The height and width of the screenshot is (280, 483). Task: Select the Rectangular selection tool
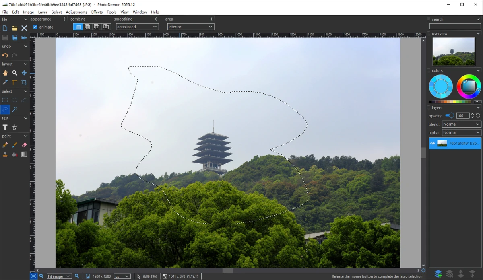5,100
